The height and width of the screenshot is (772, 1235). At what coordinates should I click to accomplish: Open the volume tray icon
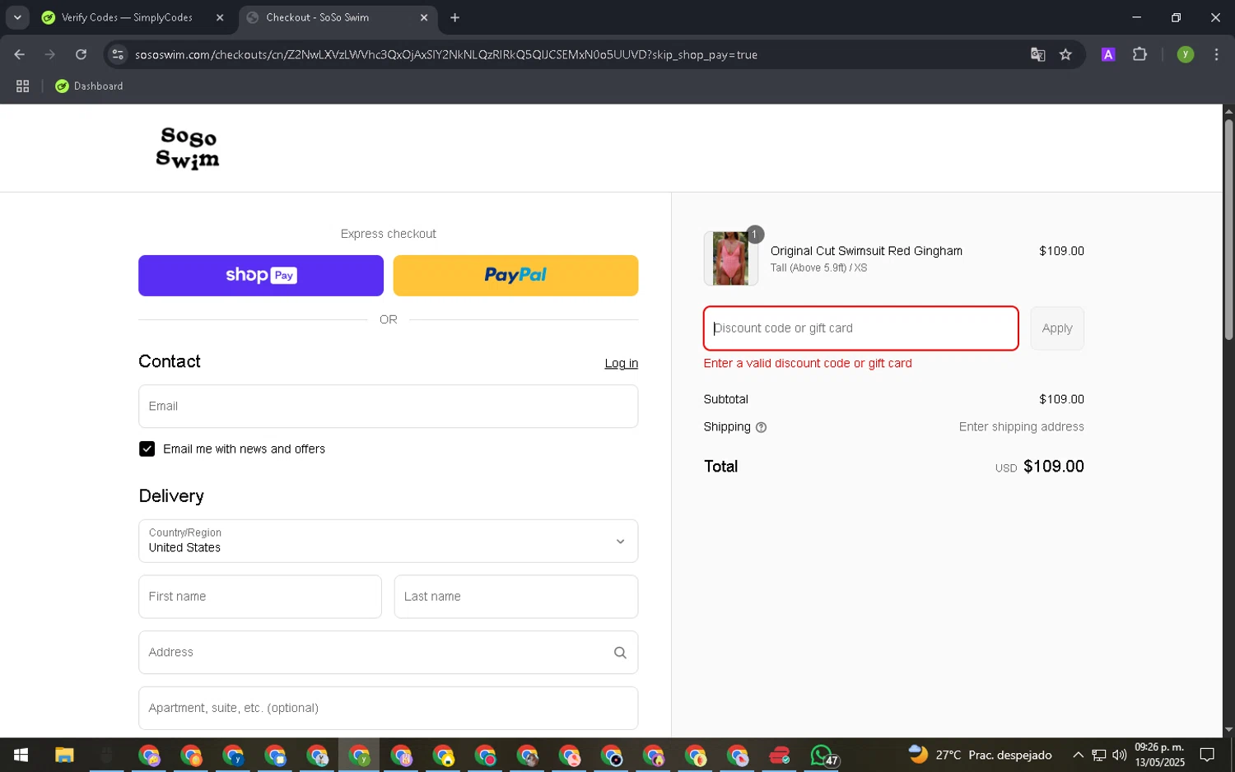[1119, 755]
